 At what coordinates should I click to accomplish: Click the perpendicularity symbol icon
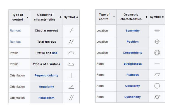71,76
